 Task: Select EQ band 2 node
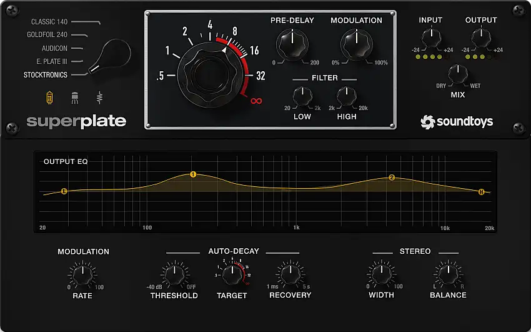click(392, 178)
